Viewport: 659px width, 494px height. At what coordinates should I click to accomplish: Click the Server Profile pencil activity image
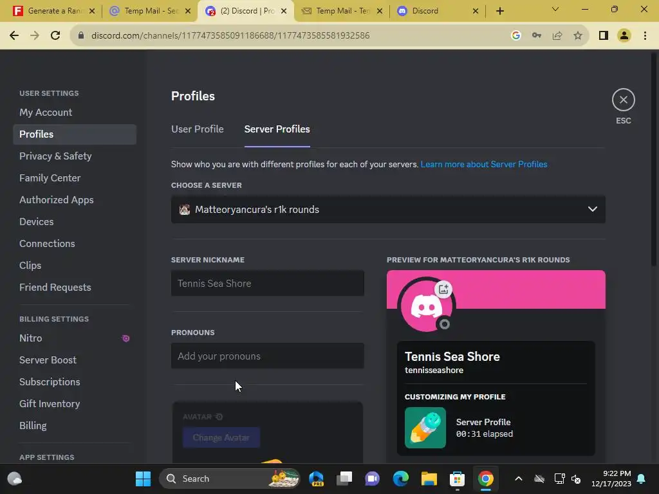pyautogui.click(x=425, y=427)
